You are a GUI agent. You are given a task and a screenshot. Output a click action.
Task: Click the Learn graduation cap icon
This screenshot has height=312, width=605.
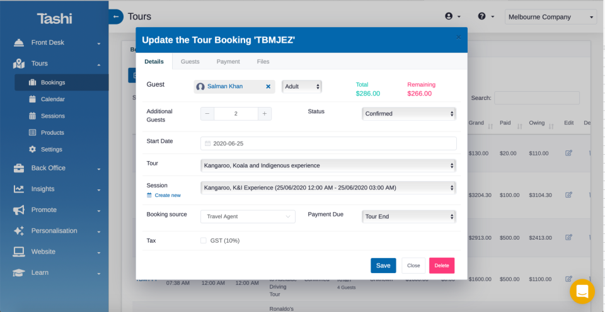tap(18, 273)
